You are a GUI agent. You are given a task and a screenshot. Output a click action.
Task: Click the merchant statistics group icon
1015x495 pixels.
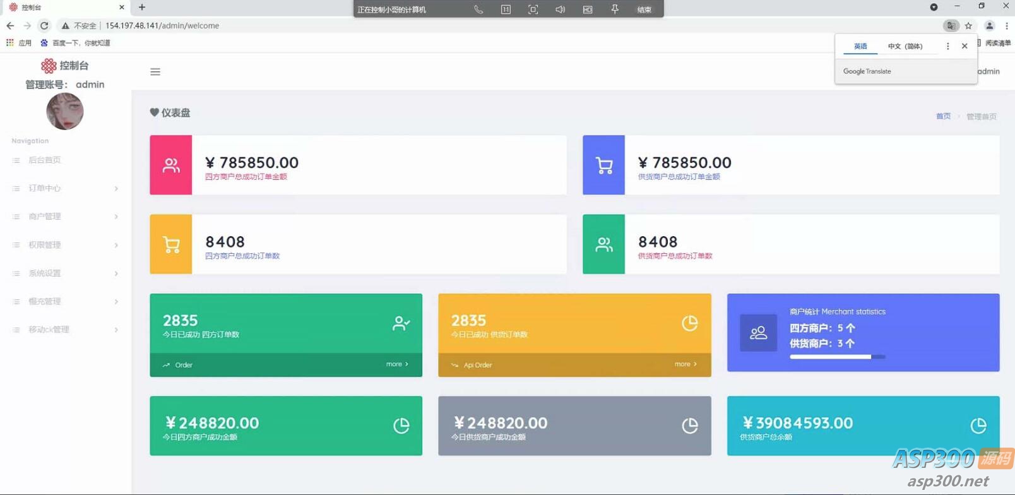tap(758, 333)
